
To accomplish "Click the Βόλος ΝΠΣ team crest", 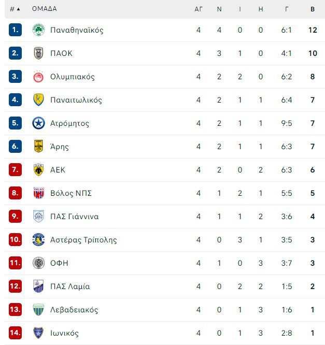I will (39, 193).
